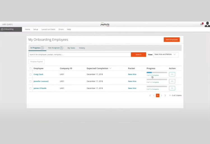This screenshot has height=144, width=210.
Task: Open action menu for James O'Keefe
Action: pyautogui.click(x=172, y=88)
